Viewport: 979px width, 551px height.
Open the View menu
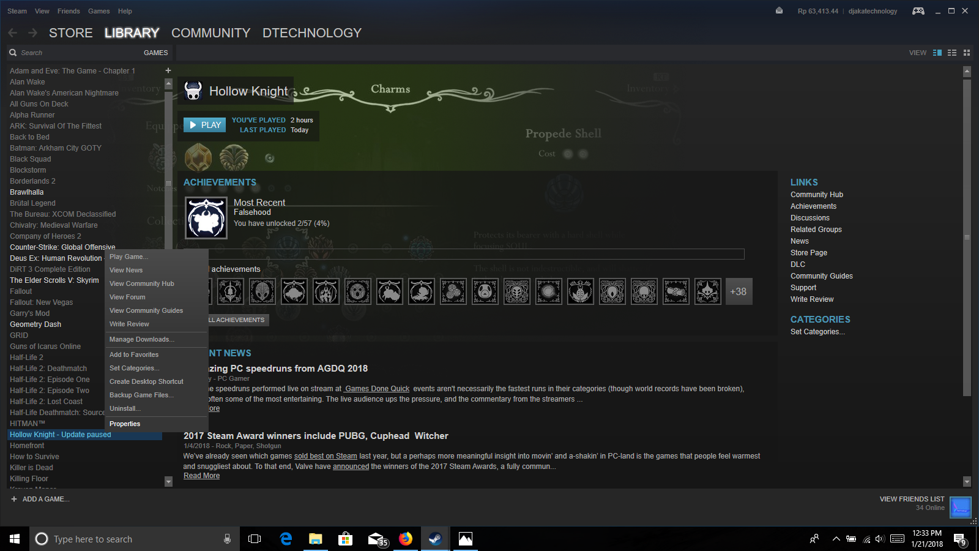(x=42, y=11)
